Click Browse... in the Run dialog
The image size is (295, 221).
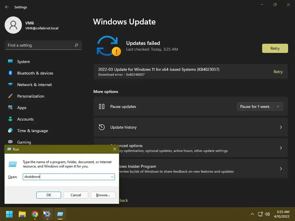click(x=103, y=195)
